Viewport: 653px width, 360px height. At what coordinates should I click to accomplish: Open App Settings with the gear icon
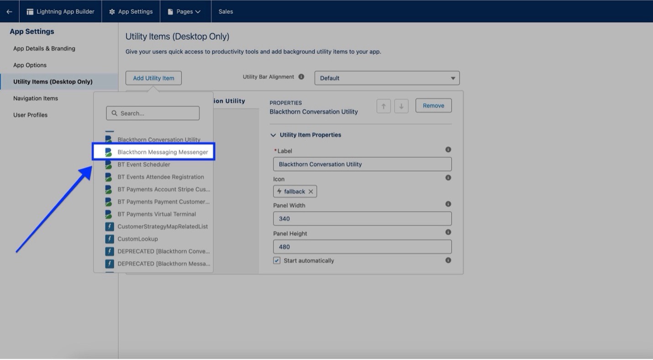pos(131,11)
